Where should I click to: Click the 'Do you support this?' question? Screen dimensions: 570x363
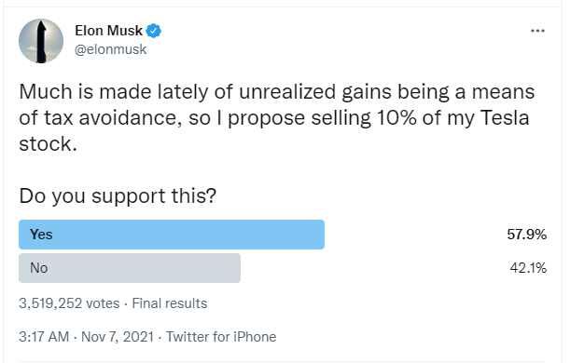point(118,197)
